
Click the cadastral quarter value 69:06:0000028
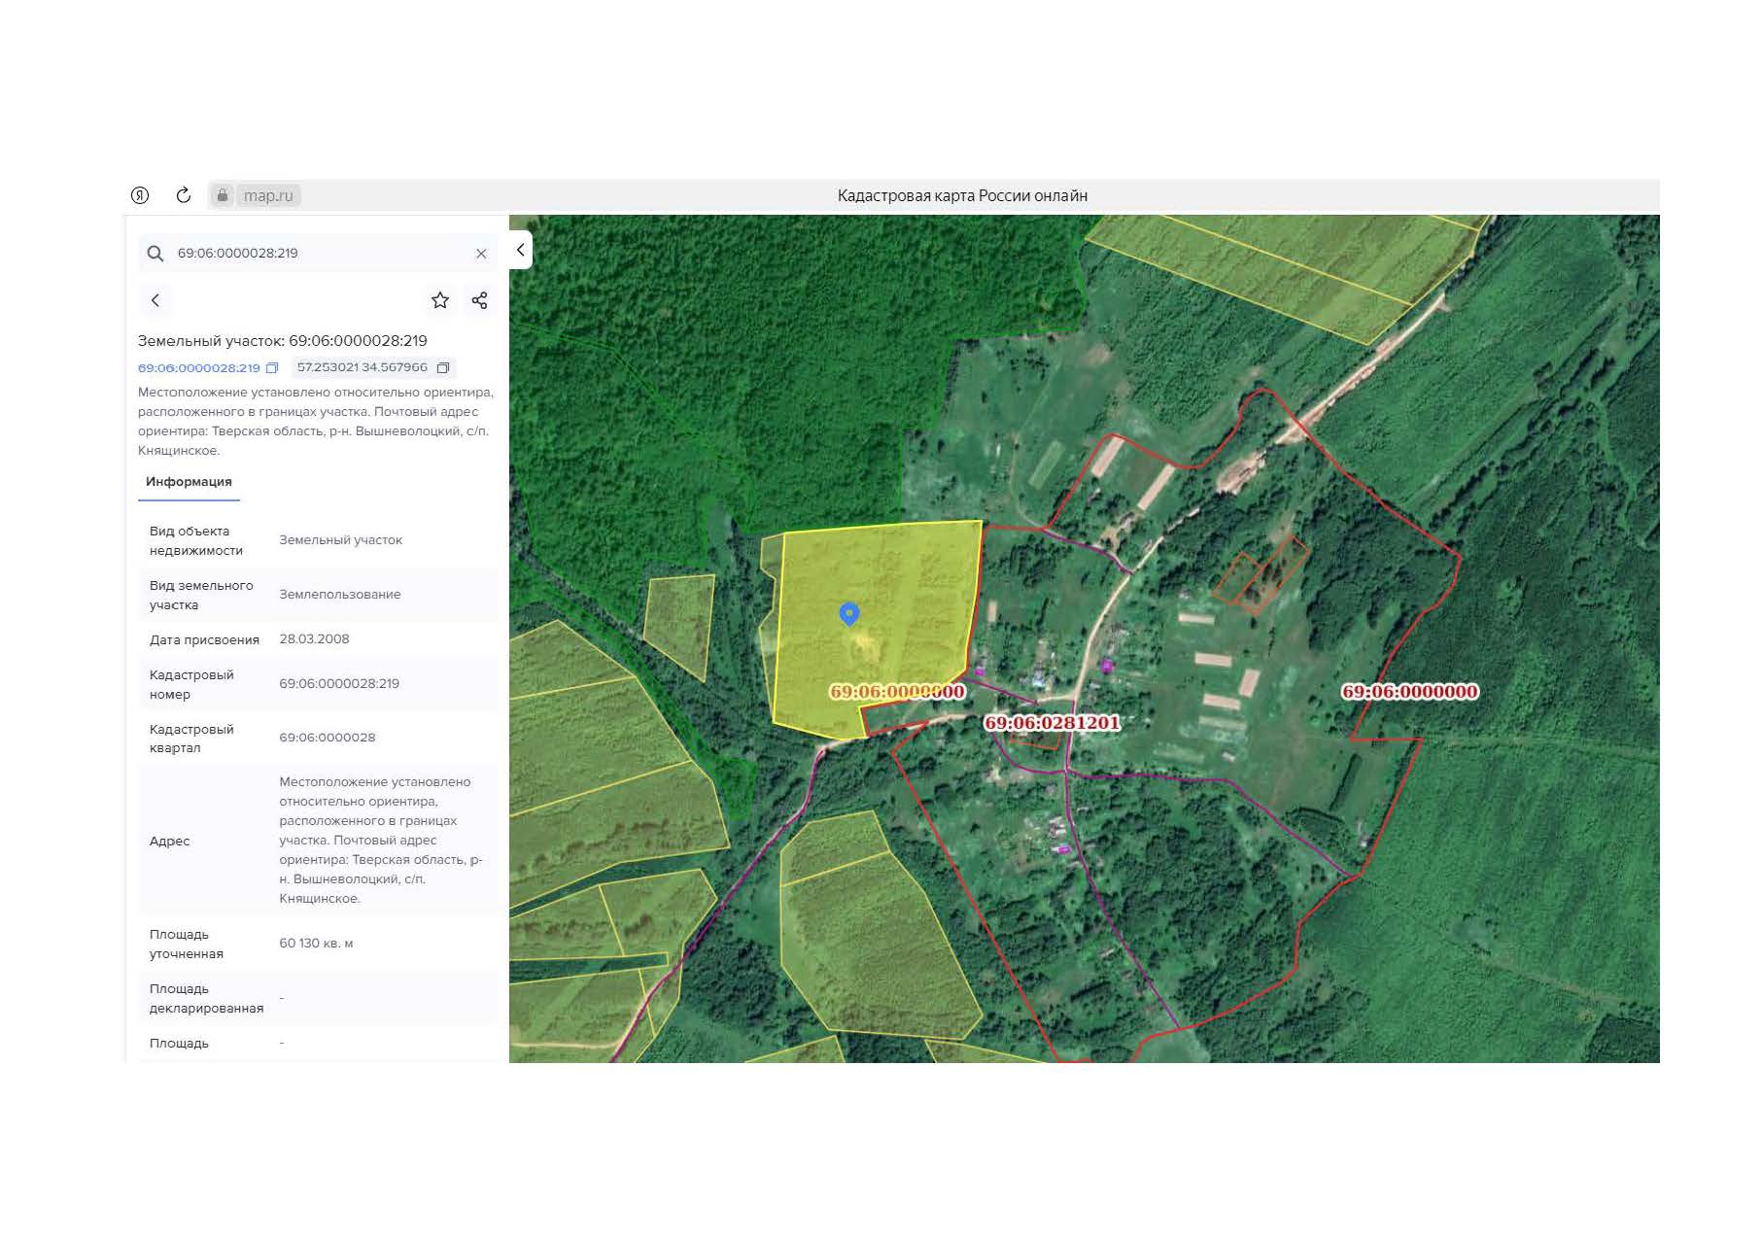(328, 738)
